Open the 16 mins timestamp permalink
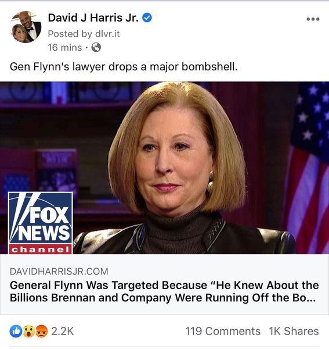329x349 pixels. [65, 48]
